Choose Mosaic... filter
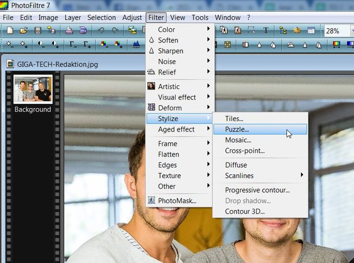354x263 pixels. point(260,140)
